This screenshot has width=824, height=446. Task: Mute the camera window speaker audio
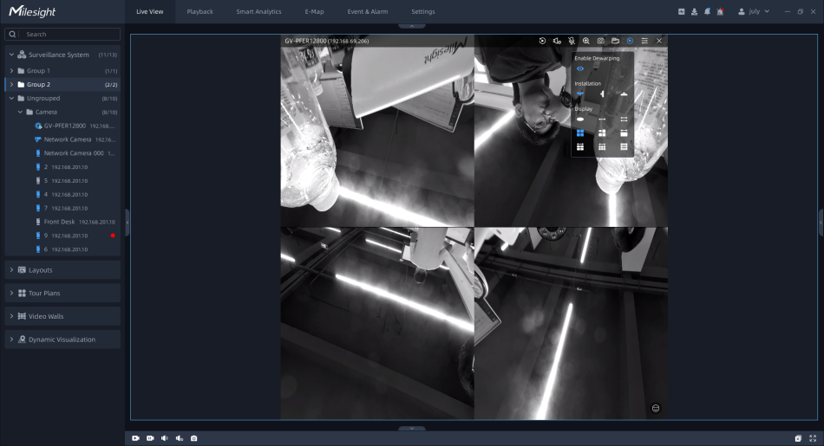click(556, 41)
